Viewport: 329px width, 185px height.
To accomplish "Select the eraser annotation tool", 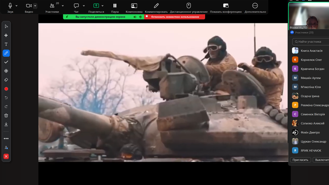I will [6, 80].
